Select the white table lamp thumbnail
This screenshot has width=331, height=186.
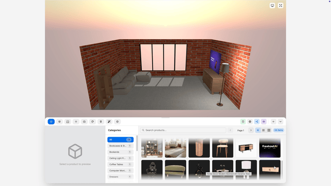pyautogui.click(x=246, y=169)
